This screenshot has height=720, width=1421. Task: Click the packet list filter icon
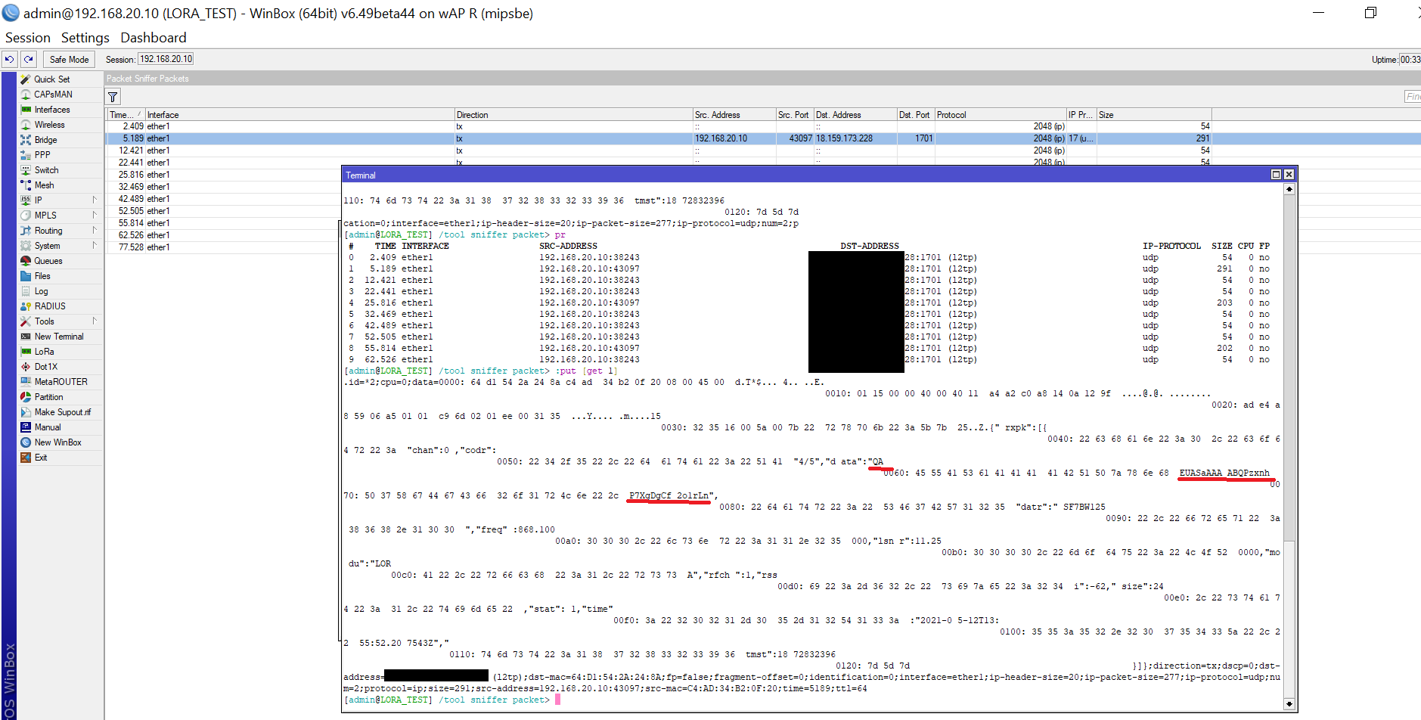coord(113,97)
